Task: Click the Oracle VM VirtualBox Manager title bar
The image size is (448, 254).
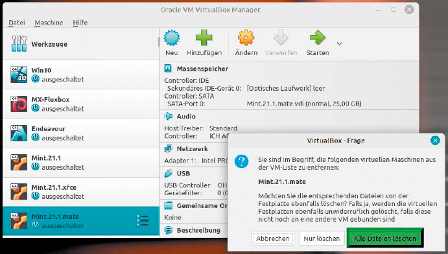Action: (211, 10)
